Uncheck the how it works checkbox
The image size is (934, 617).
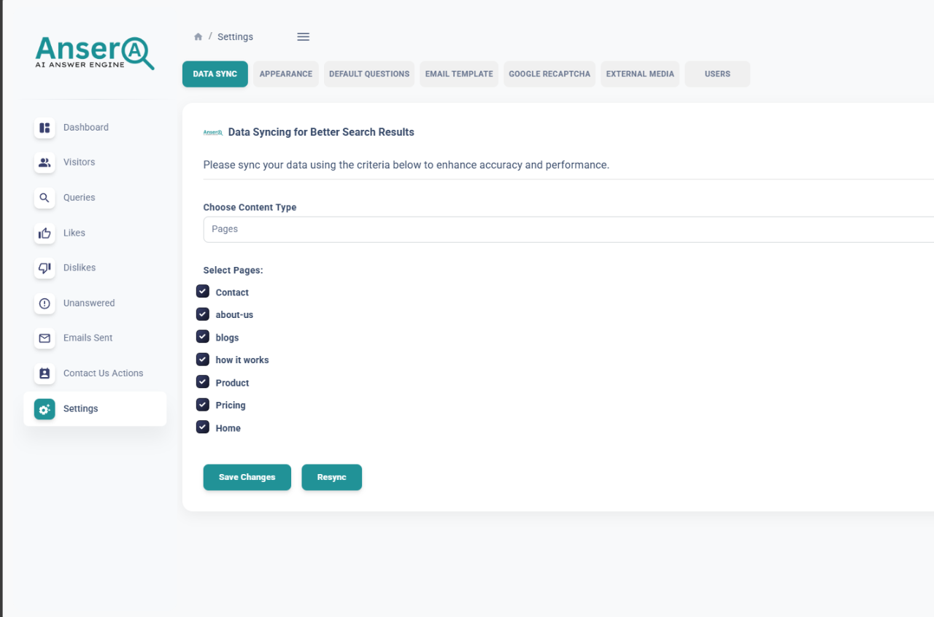point(203,360)
